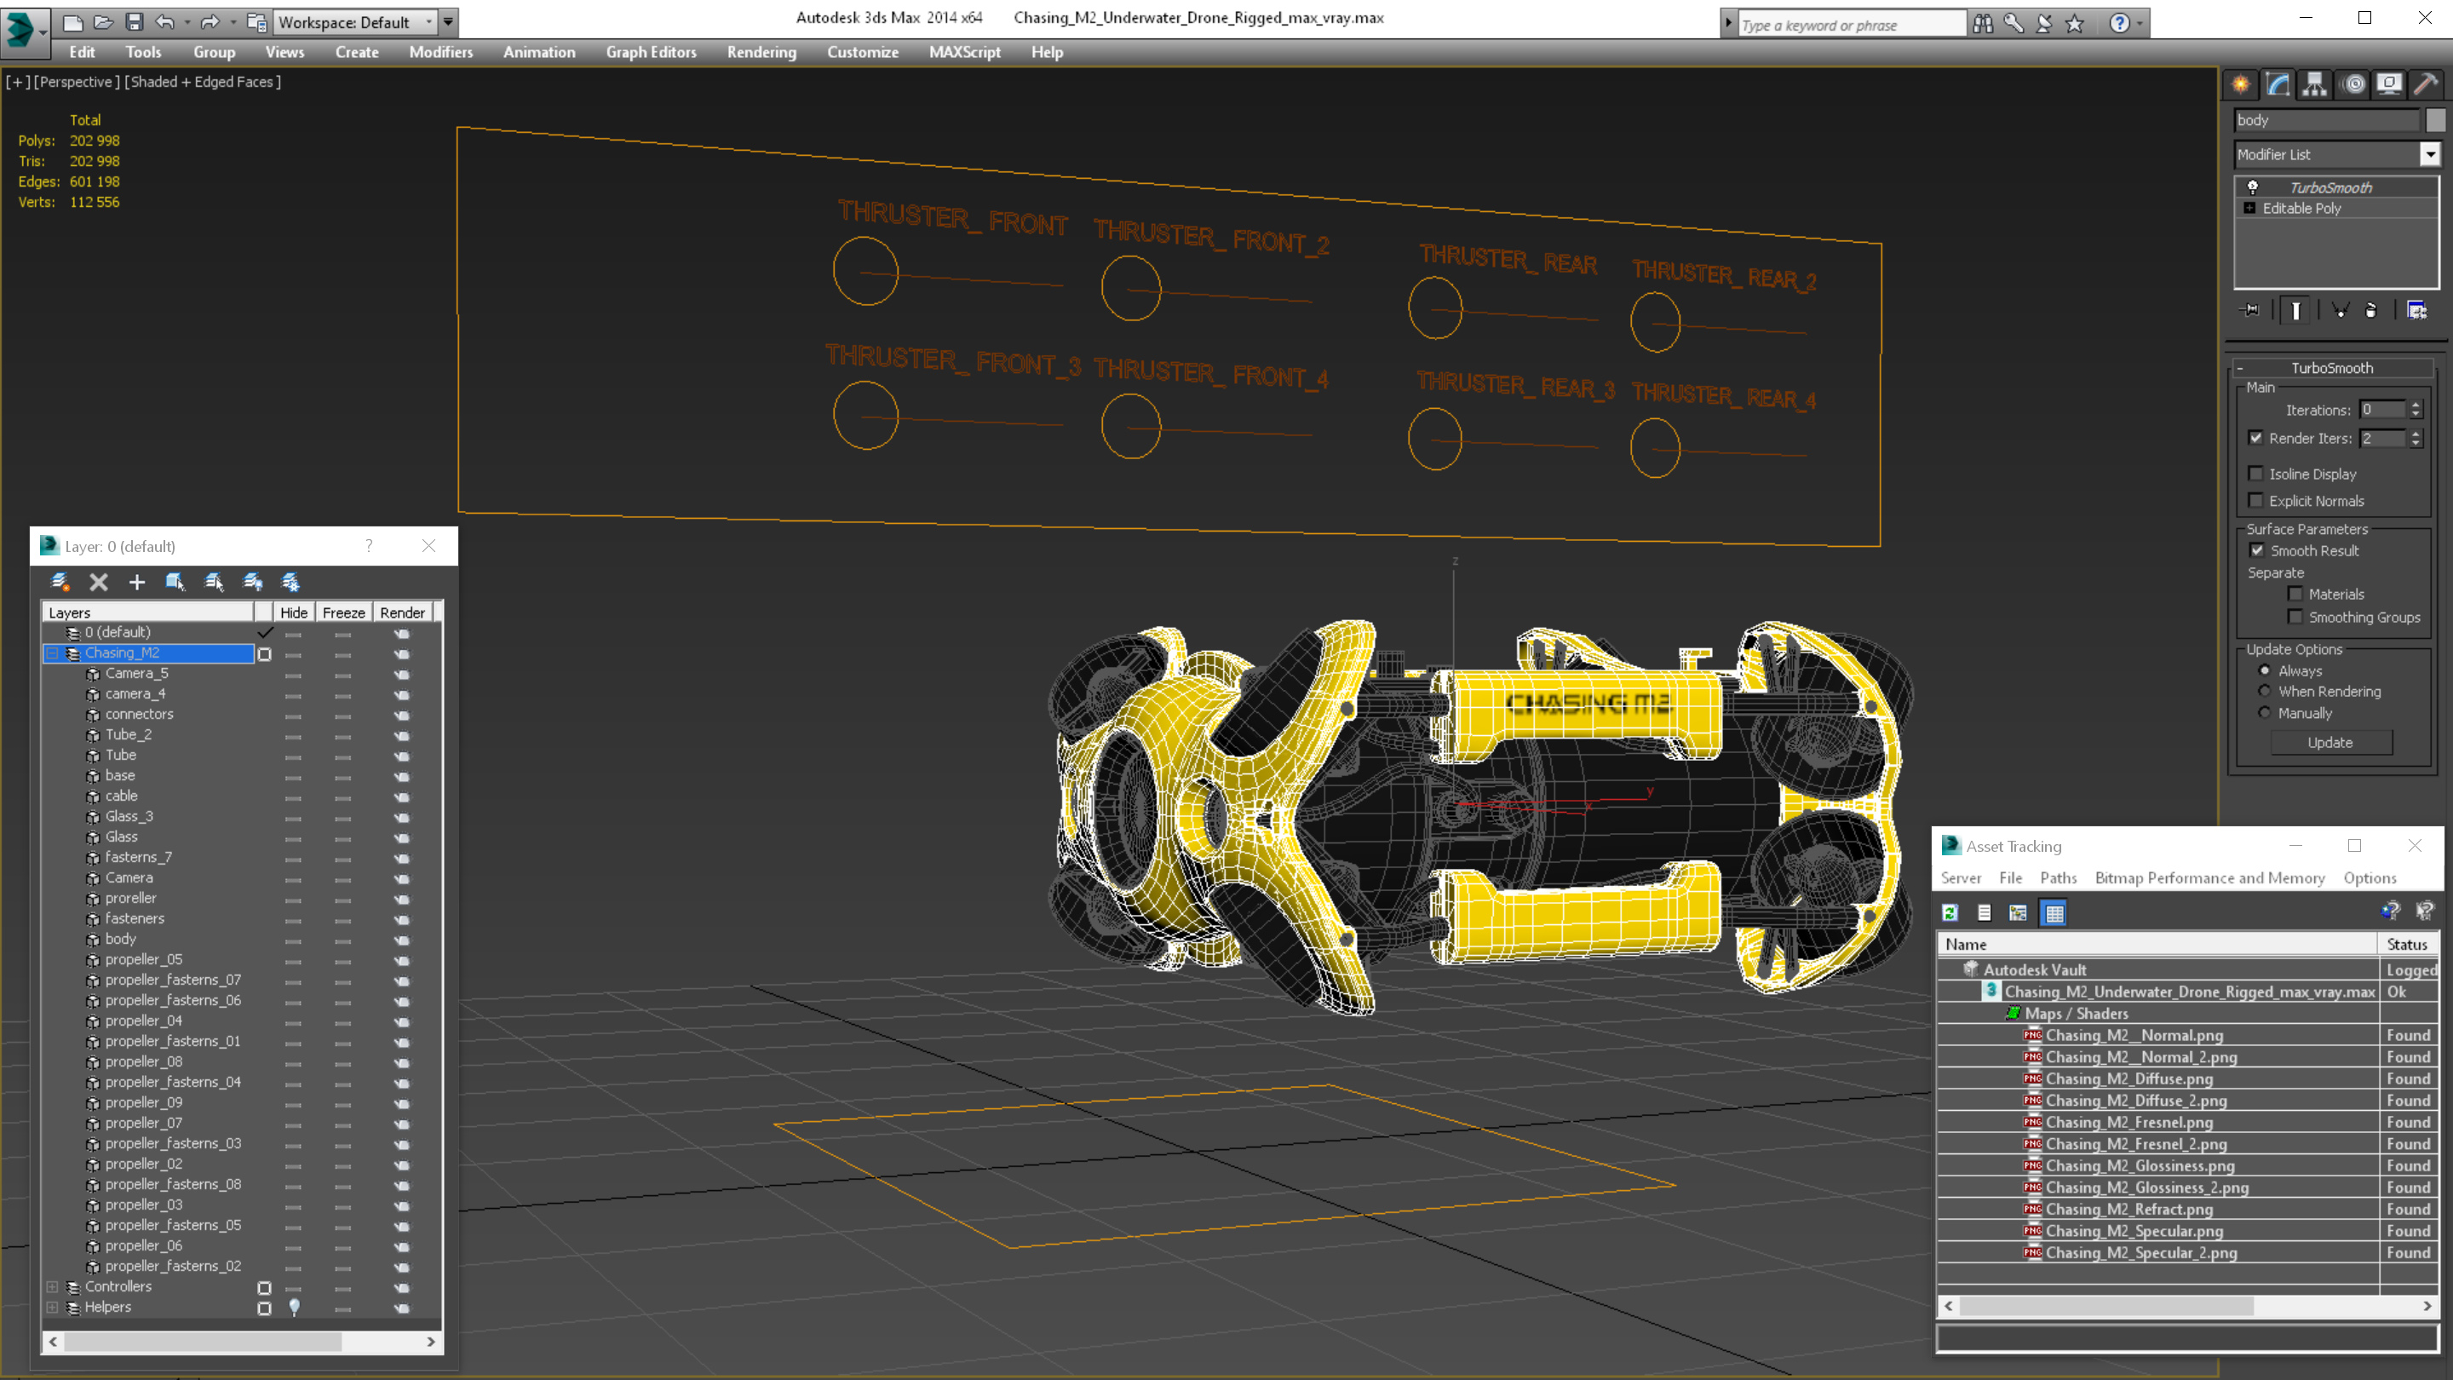Toggle Show End Result icon under modifier stack
2453x1380 pixels.
pyautogui.click(x=2296, y=310)
